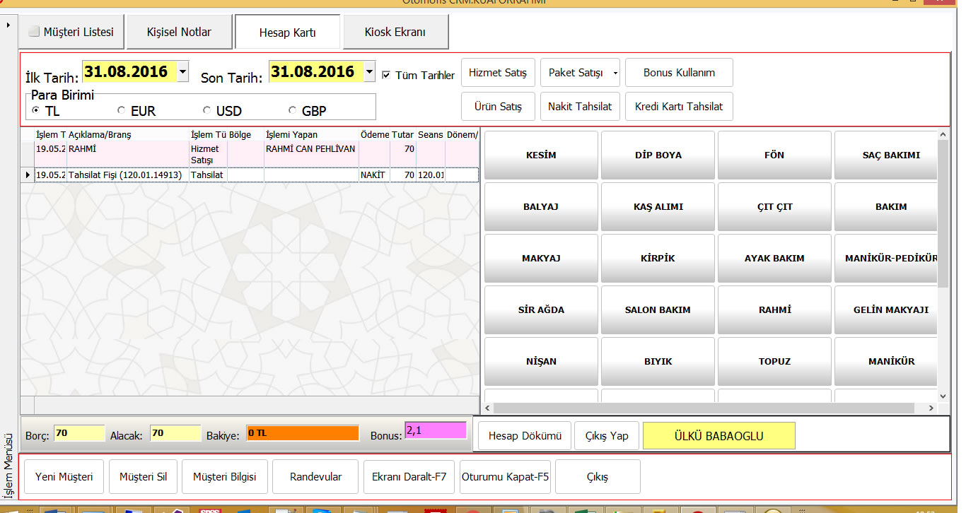Click the bottom Çıkış button
Screen dimensions: 966x513
(x=598, y=477)
